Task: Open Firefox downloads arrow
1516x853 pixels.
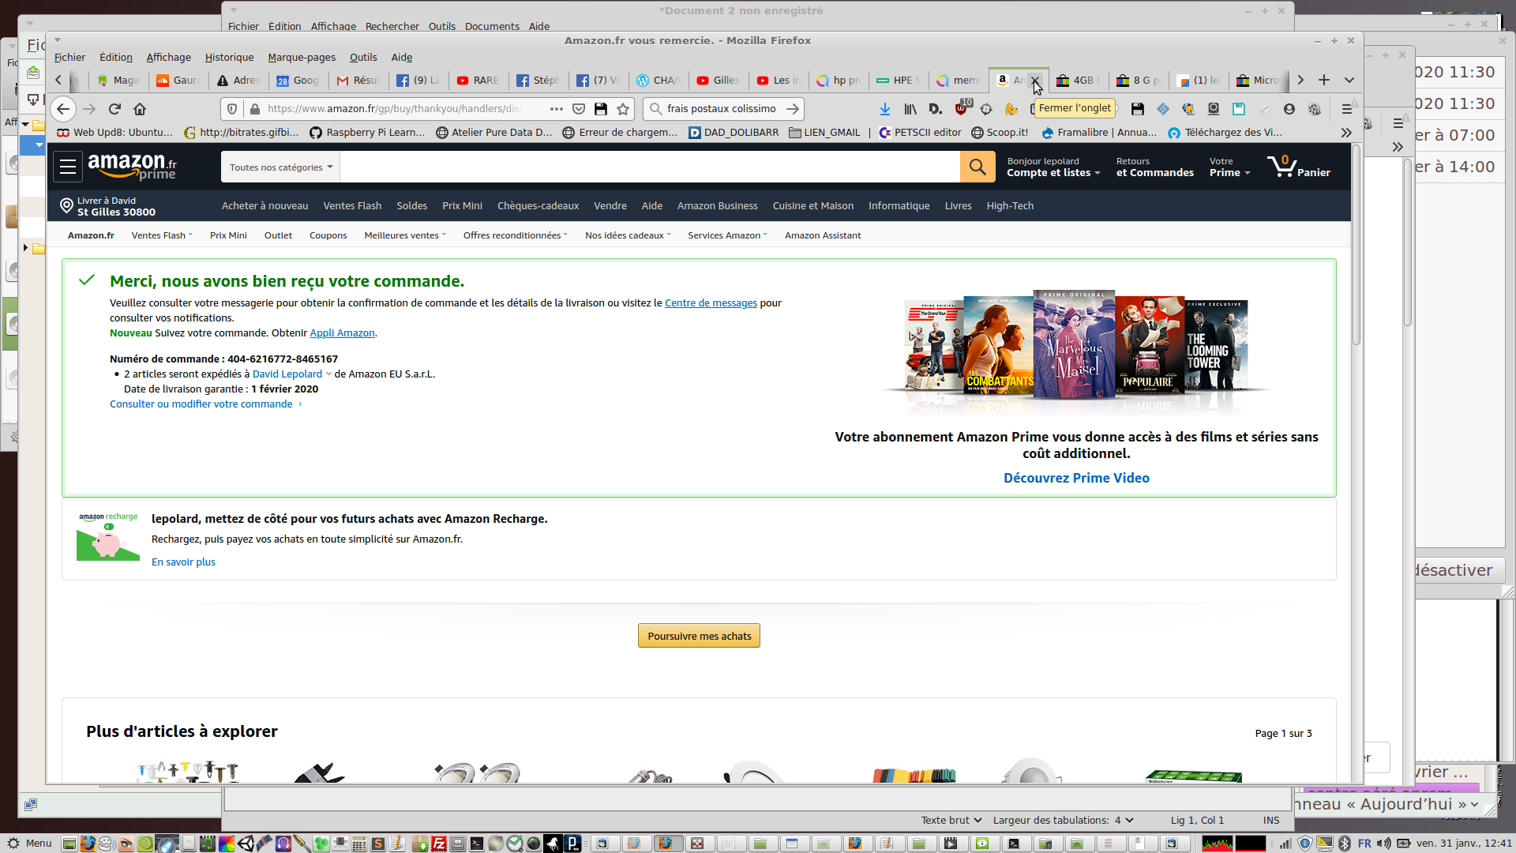Action: 885,109
